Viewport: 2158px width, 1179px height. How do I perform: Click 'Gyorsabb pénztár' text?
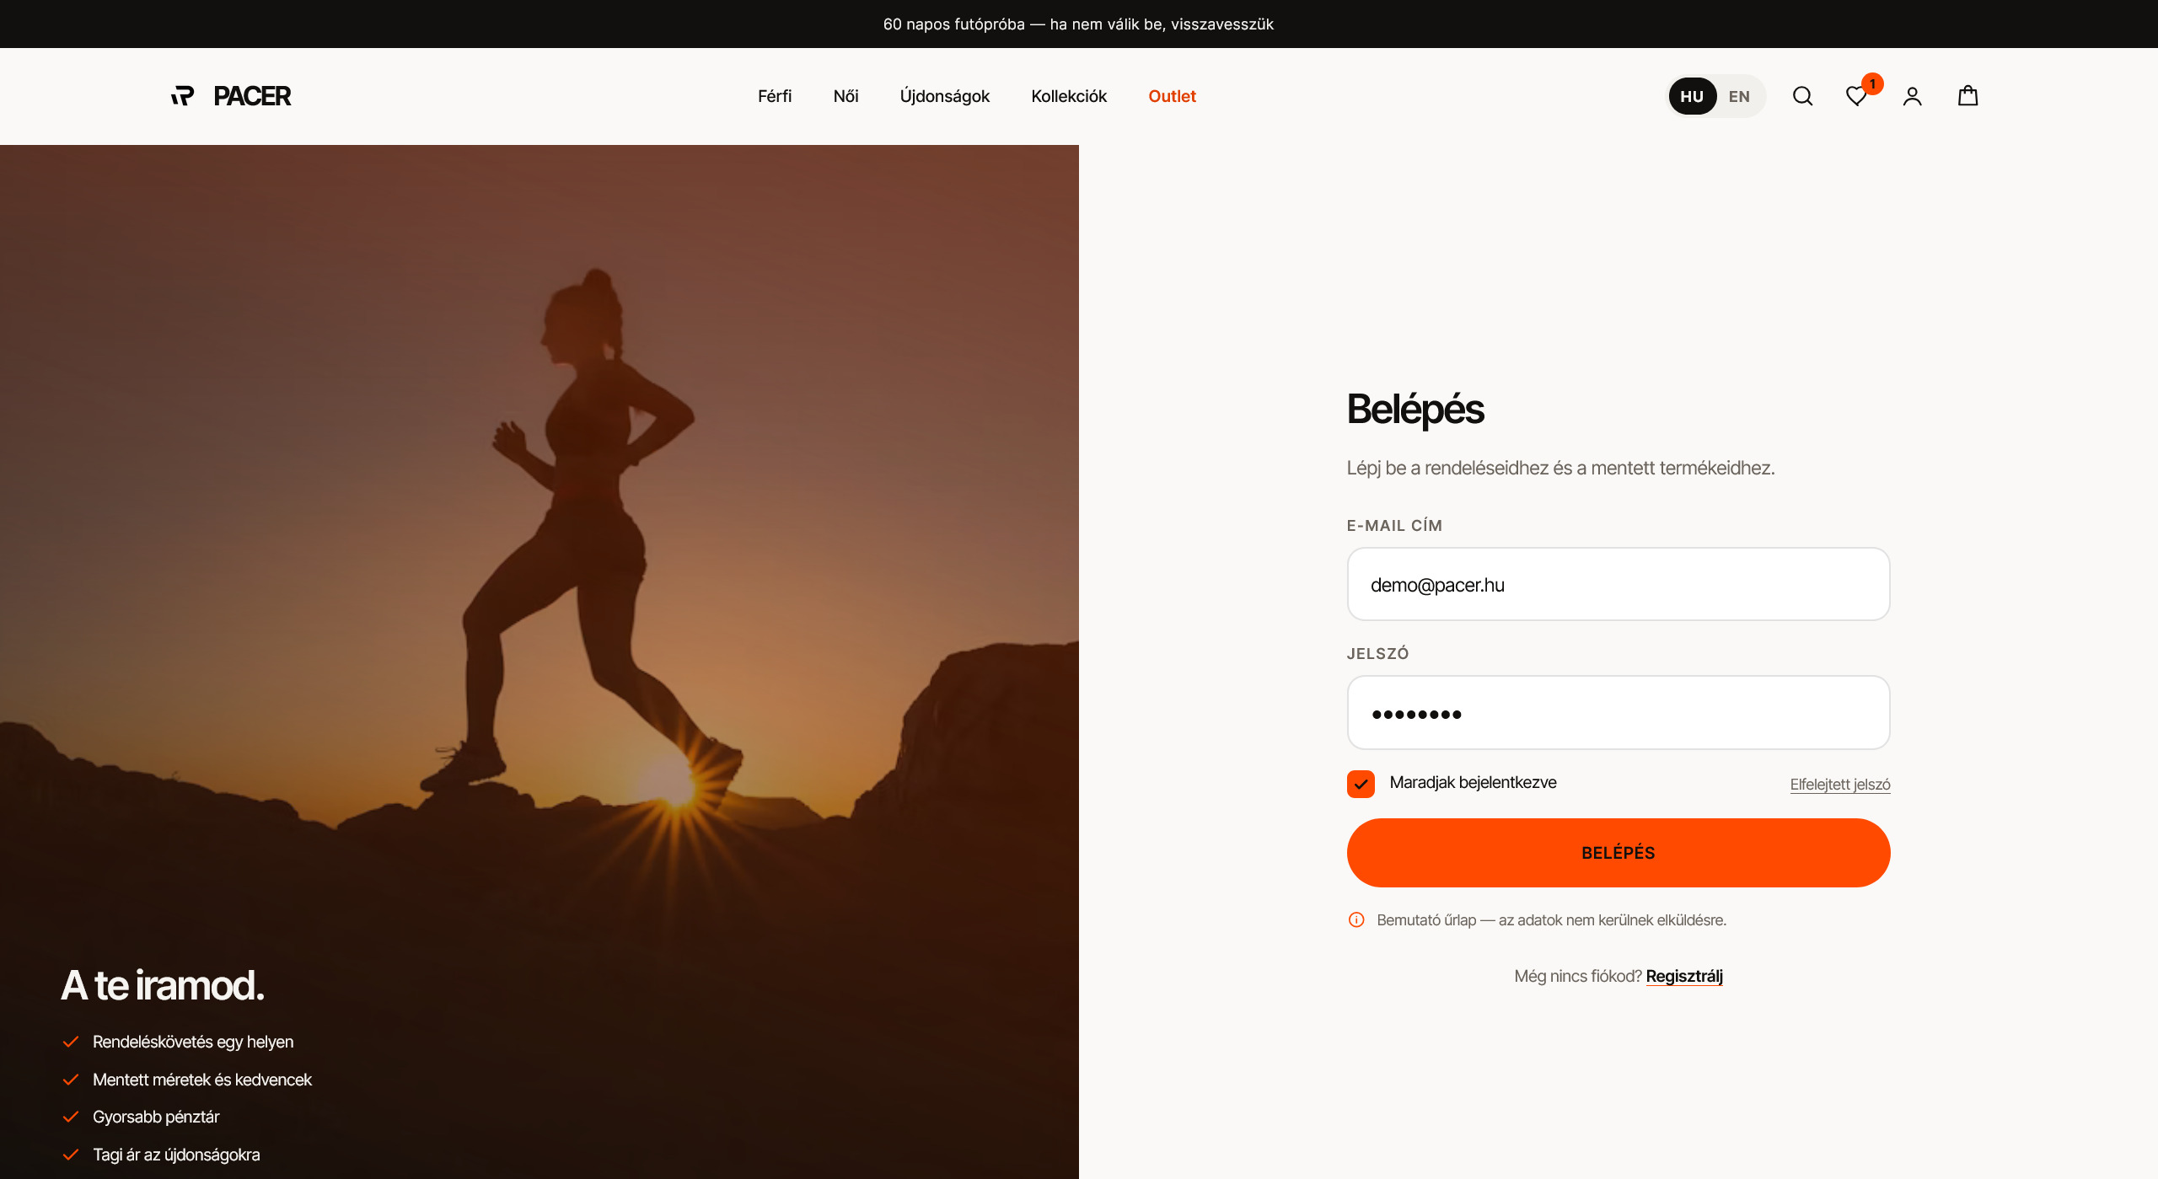tap(156, 1117)
